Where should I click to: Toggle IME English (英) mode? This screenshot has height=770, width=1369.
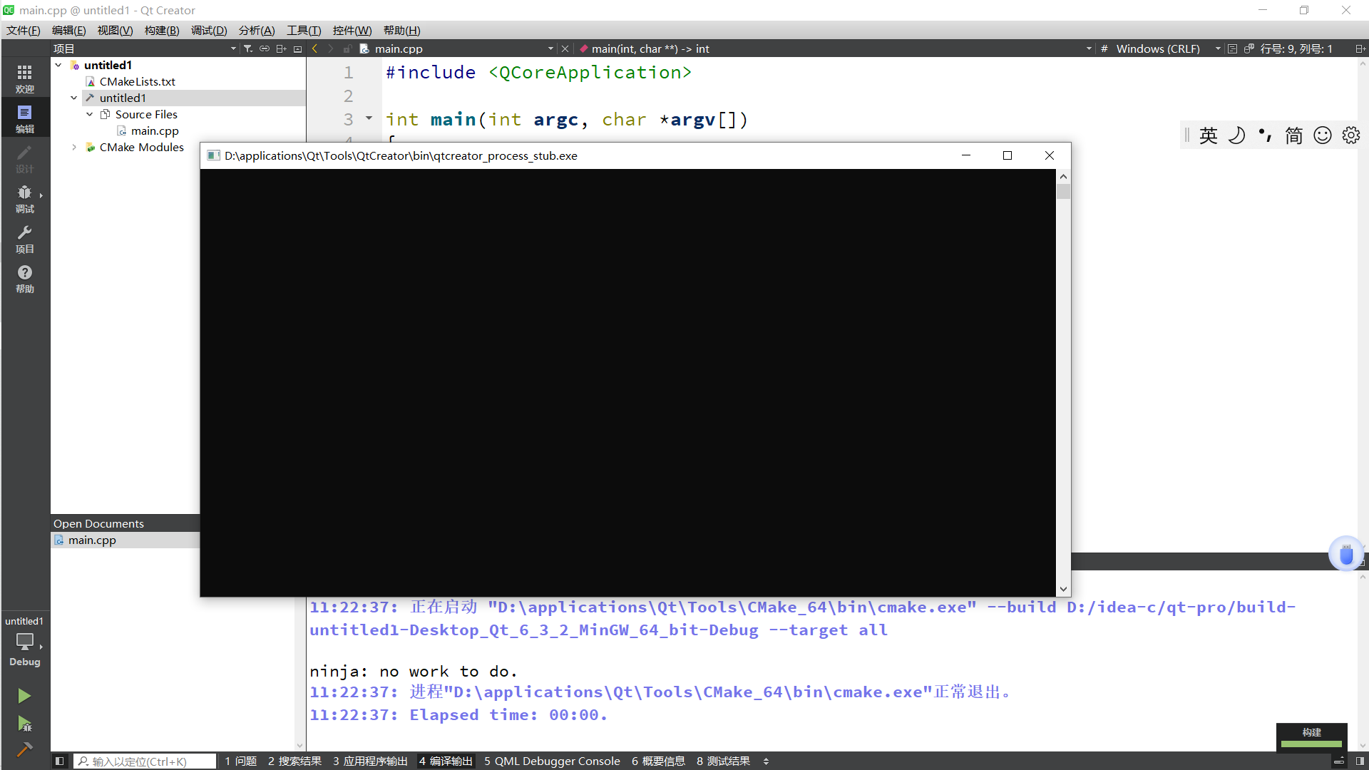coord(1209,135)
